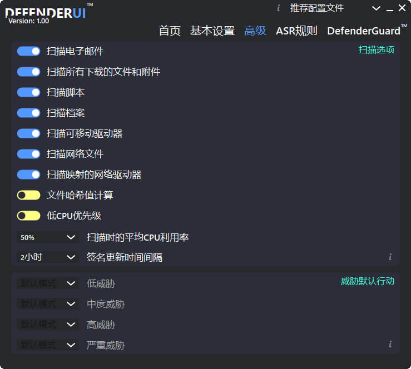This screenshot has height=369, width=411.
Task: Close the DefenderUI window
Action: (402, 8)
